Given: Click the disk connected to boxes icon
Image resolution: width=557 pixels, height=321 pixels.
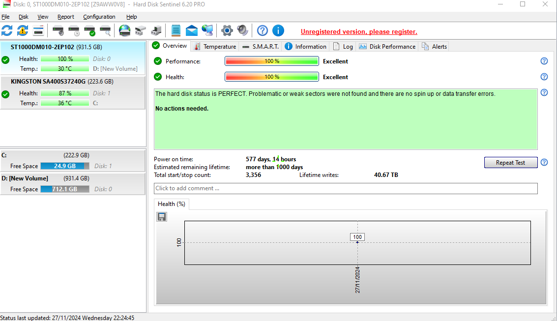Looking at the screenshot, I should (140, 30).
